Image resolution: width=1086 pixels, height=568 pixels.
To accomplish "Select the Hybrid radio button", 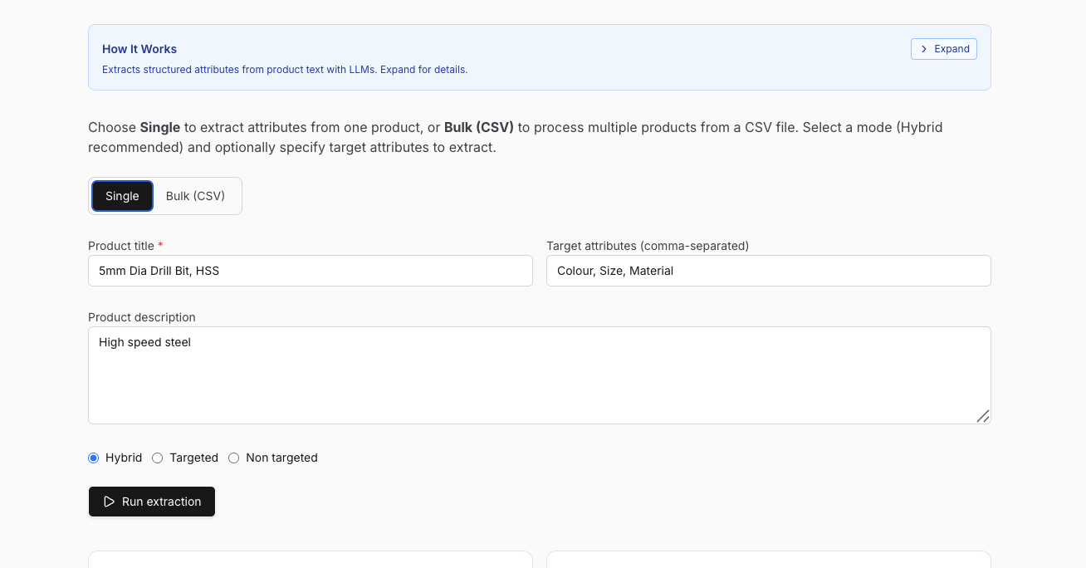I will tap(94, 458).
